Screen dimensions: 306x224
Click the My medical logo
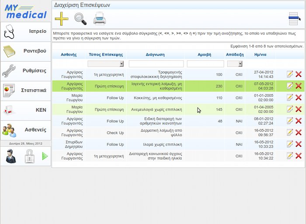pos(25,12)
